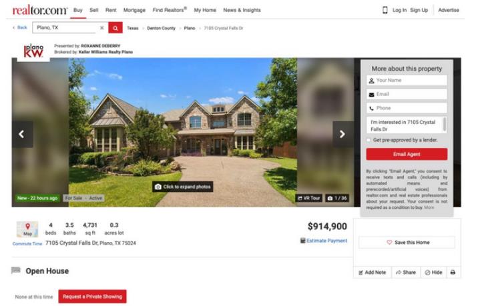Click the Keller Williams Plano logo
478x306 pixels.
pyautogui.click(x=33, y=50)
